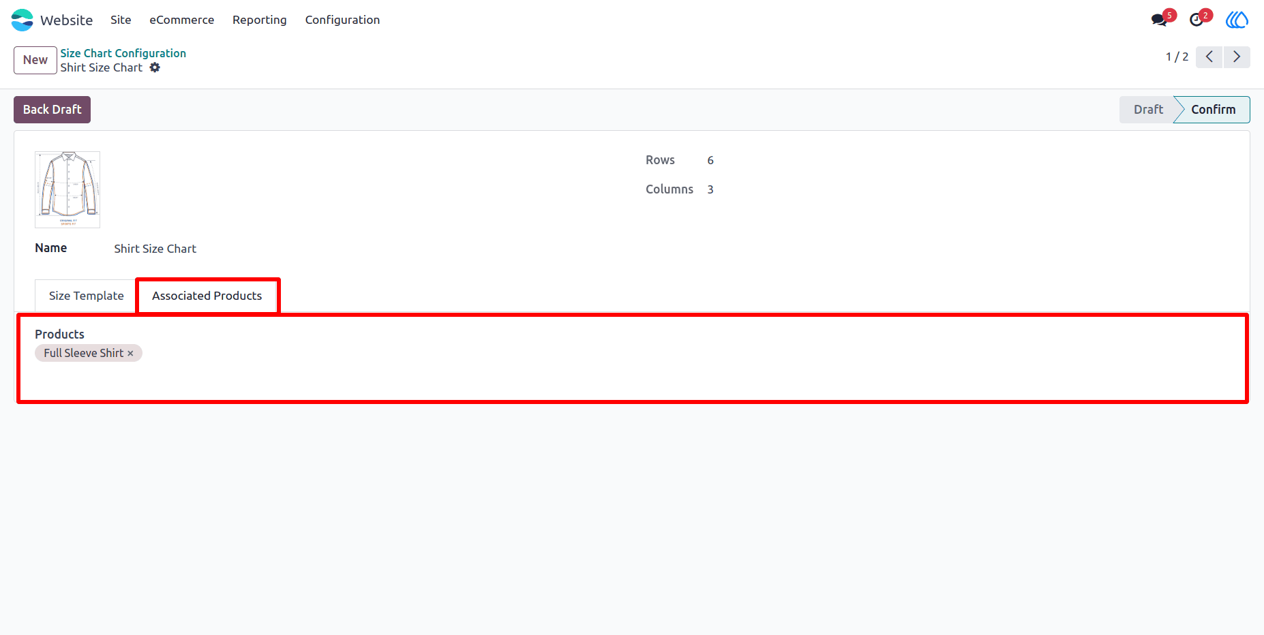Open the Configuration menu

coord(342,20)
